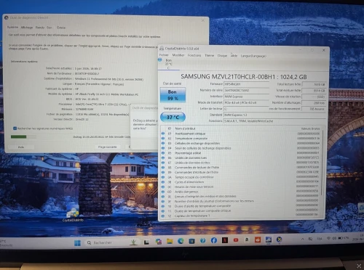Image resolution: width=364 pixels, height=270 pixels.
Task: Click the Bon 99 % health status button
Action: 173,95
